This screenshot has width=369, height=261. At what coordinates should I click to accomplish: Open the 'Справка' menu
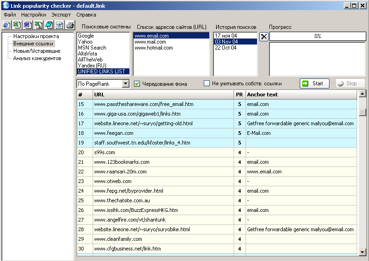86,15
